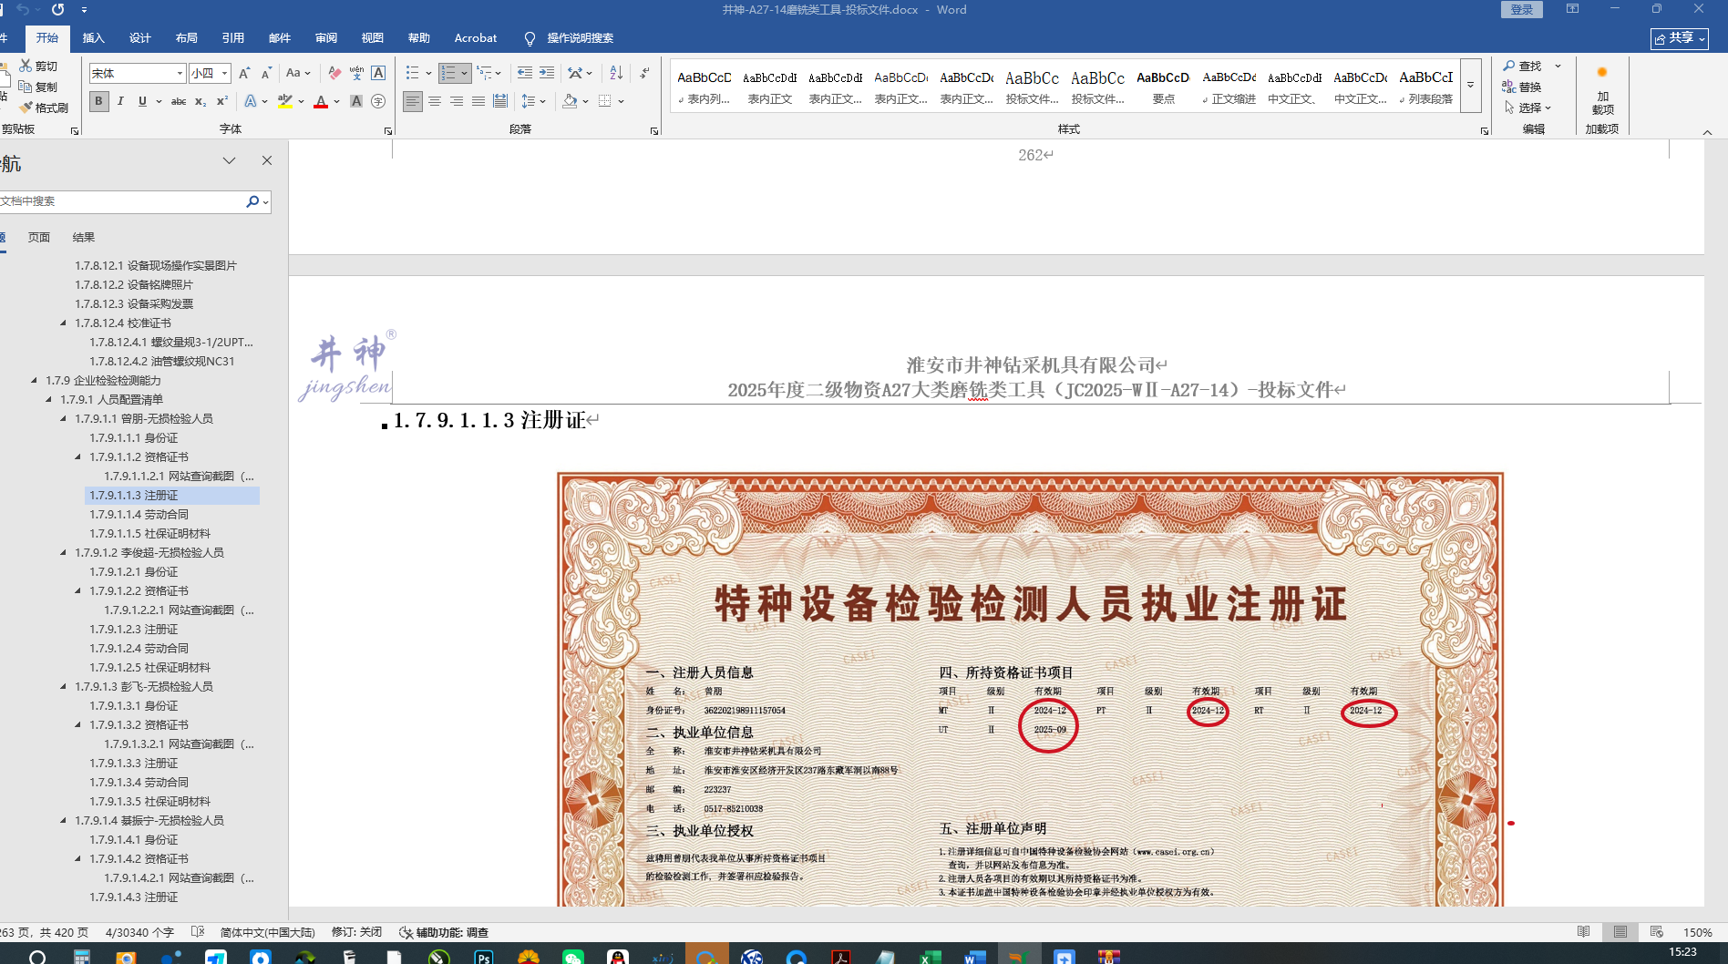Align paragraph to center
1728x964 pixels.
tap(435, 101)
